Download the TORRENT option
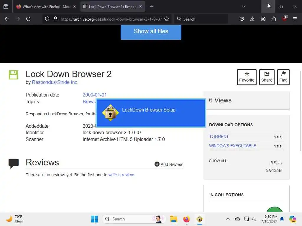Image resolution: width=302 pixels, height=226 pixels. (x=219, y=137)
